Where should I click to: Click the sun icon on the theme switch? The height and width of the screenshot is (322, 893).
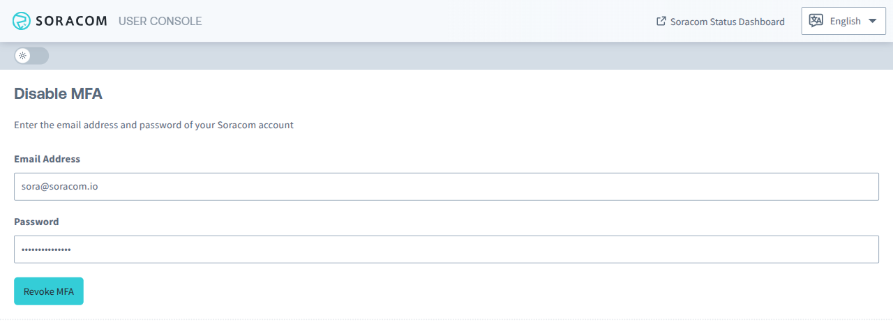[x=23, y=56]
